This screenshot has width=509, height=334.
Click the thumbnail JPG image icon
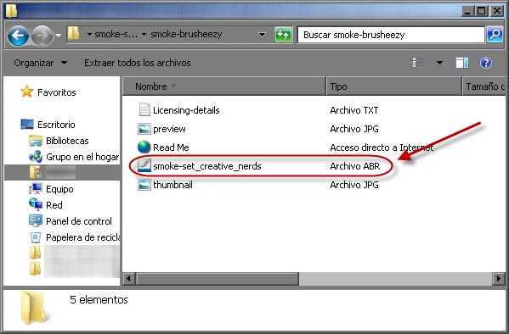[144, 185]
